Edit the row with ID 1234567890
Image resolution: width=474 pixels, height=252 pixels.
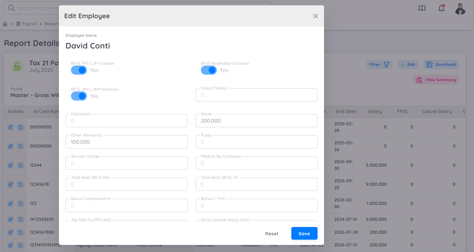11,232
